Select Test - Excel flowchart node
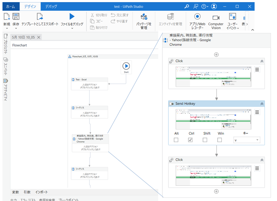 point(89,84)
